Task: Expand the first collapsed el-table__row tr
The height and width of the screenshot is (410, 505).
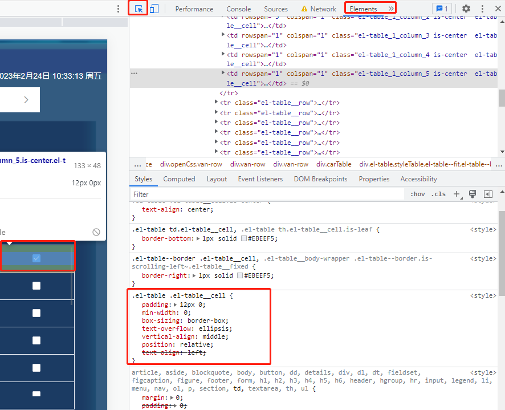Action: [x=216, y=102]
